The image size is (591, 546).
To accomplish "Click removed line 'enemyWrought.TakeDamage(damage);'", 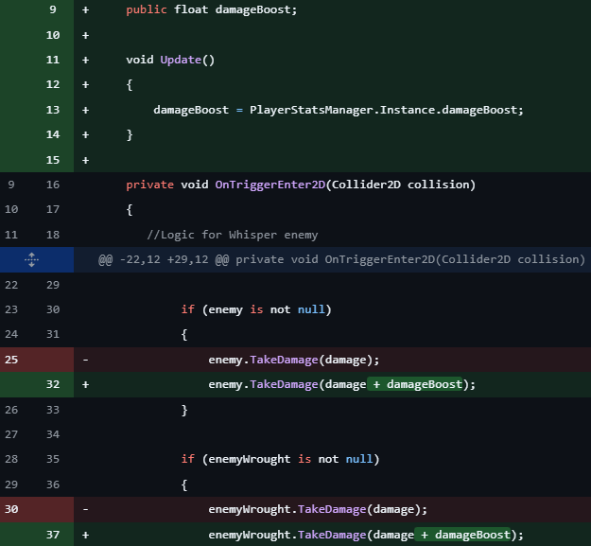I will [318, 509].
